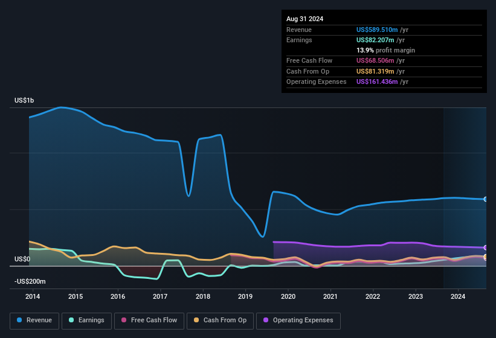
Task: Click the -US$200m y-axis label
Action: click(31, 281)
